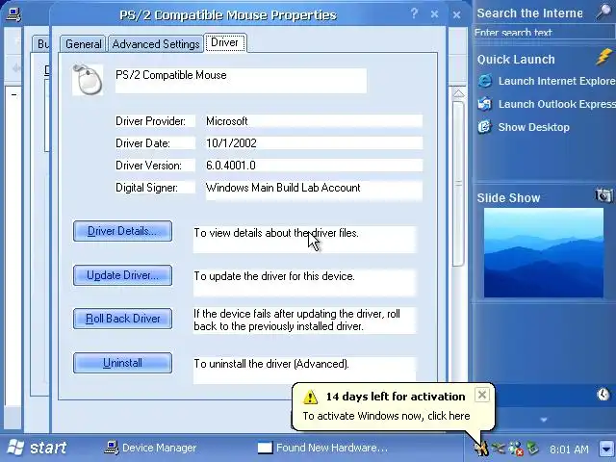
Task: Click the help question mark in title bar
Action: pos(414,13)
